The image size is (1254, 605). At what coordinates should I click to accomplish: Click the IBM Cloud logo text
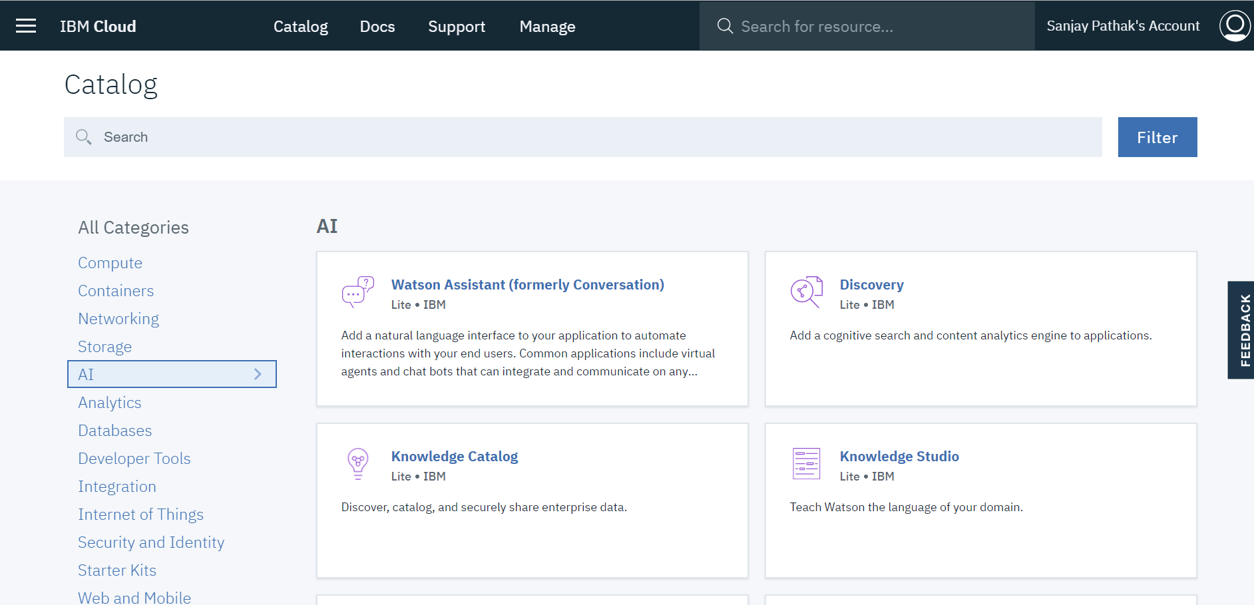point(98,27)
